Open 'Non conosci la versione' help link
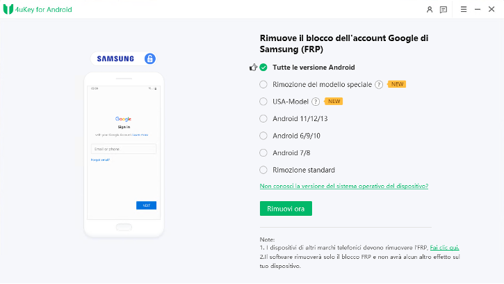504x284 pixels. 343,186
